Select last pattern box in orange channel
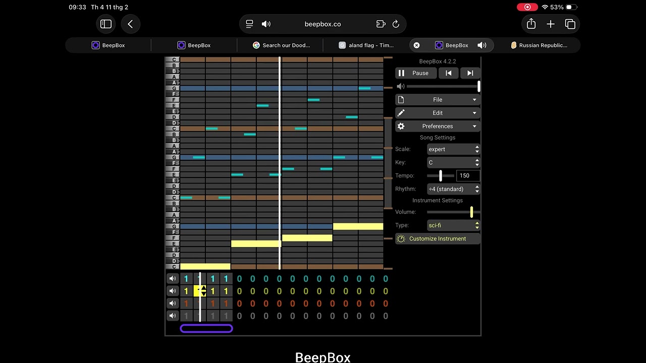Screen dimensions: 646x363 point(386,304)
